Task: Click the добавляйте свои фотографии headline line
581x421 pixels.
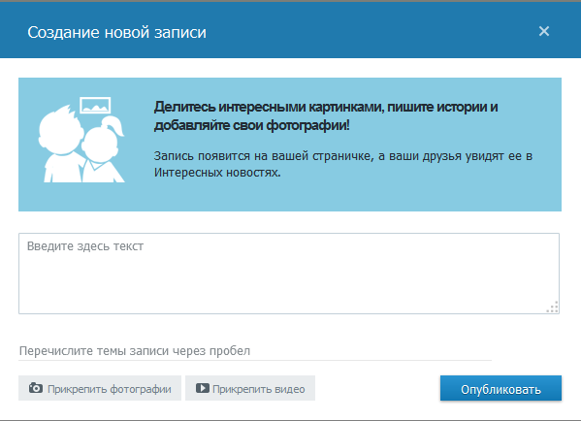Action: point(251,126)
